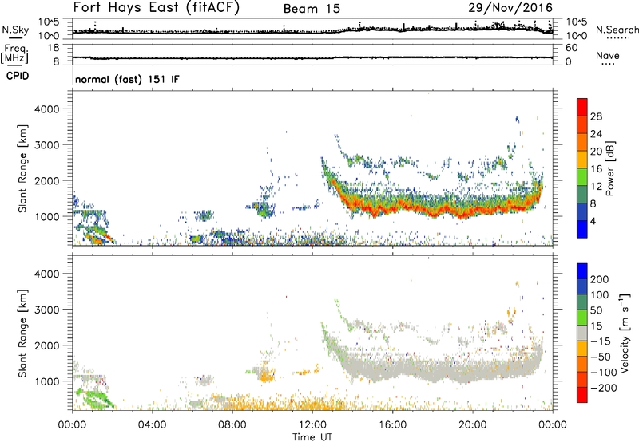Image resolution: width=639 pixels, height=442 pixels.
Task: Pick the Velocity colorbar segment below -200
Action: coord(582,395)
